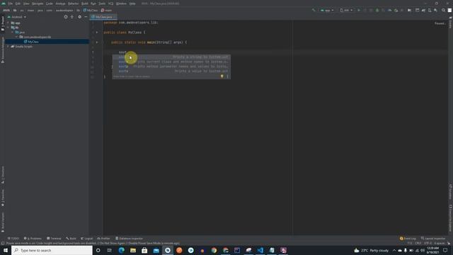The image size is (453, 255).
Task: Open the Refactor menu
Action: point(73,4)
